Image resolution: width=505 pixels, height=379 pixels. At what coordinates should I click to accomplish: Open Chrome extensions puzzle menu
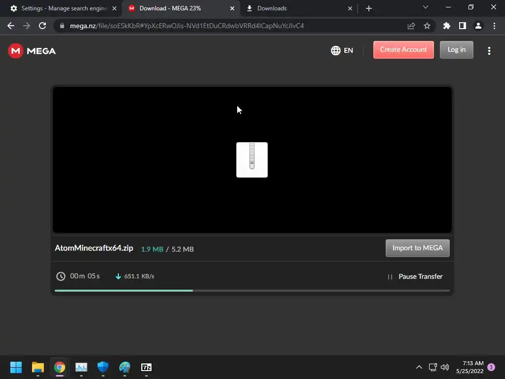pos(447,26)
